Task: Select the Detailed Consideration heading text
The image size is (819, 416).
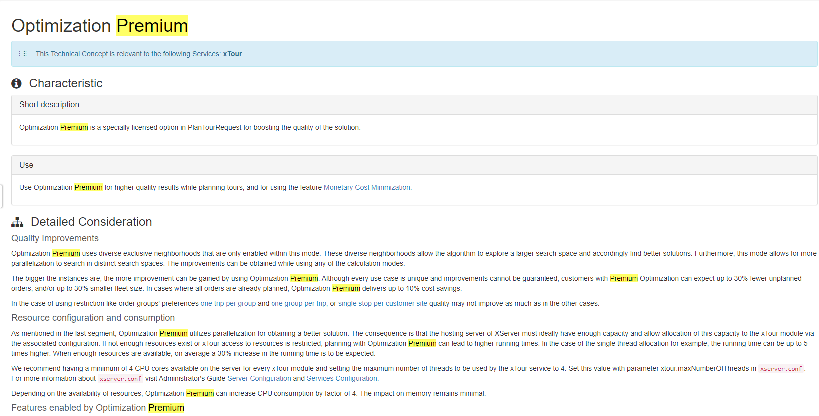Action: 91,222
